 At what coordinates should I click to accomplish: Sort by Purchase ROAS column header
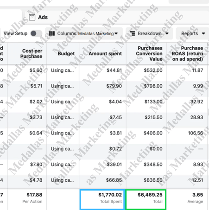(187, 53)
